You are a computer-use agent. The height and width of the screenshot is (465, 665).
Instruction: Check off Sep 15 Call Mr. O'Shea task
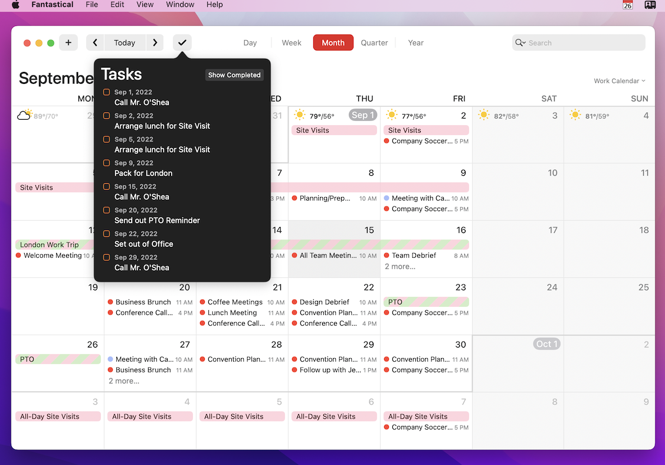pyautogui.click(x=106, y=186)
